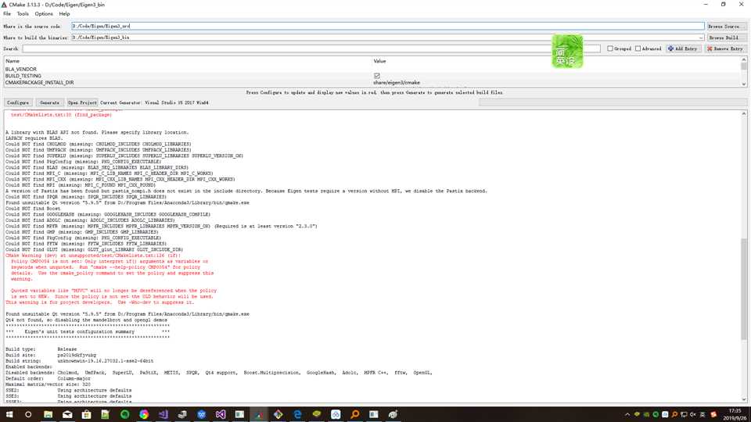Open Cortana search circle on taskbar

(x=28, y=414)
